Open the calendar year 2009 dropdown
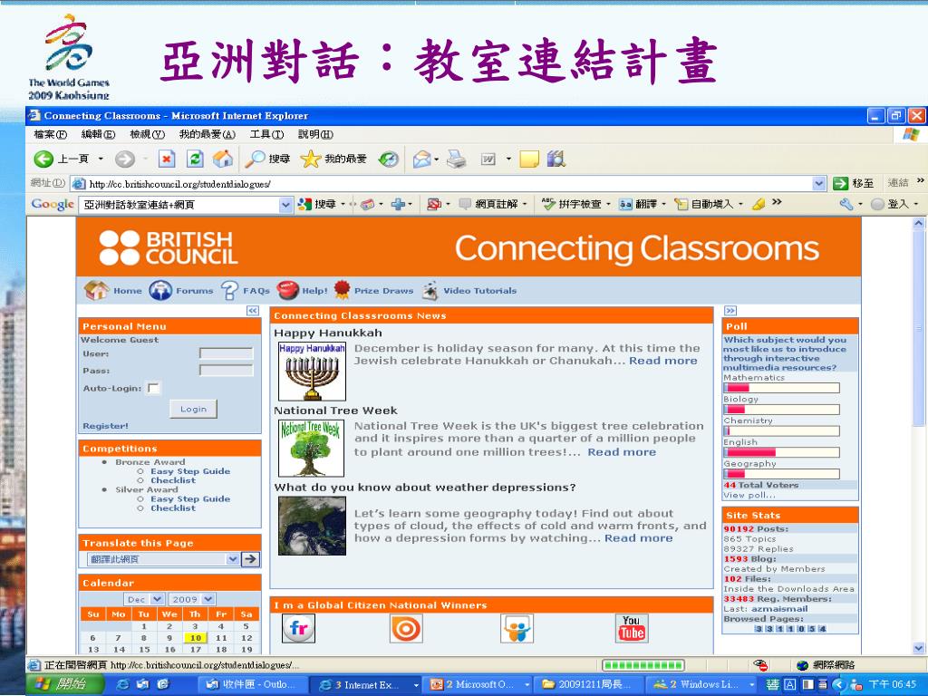Screen dimensions: 928x696 [208, 599]
